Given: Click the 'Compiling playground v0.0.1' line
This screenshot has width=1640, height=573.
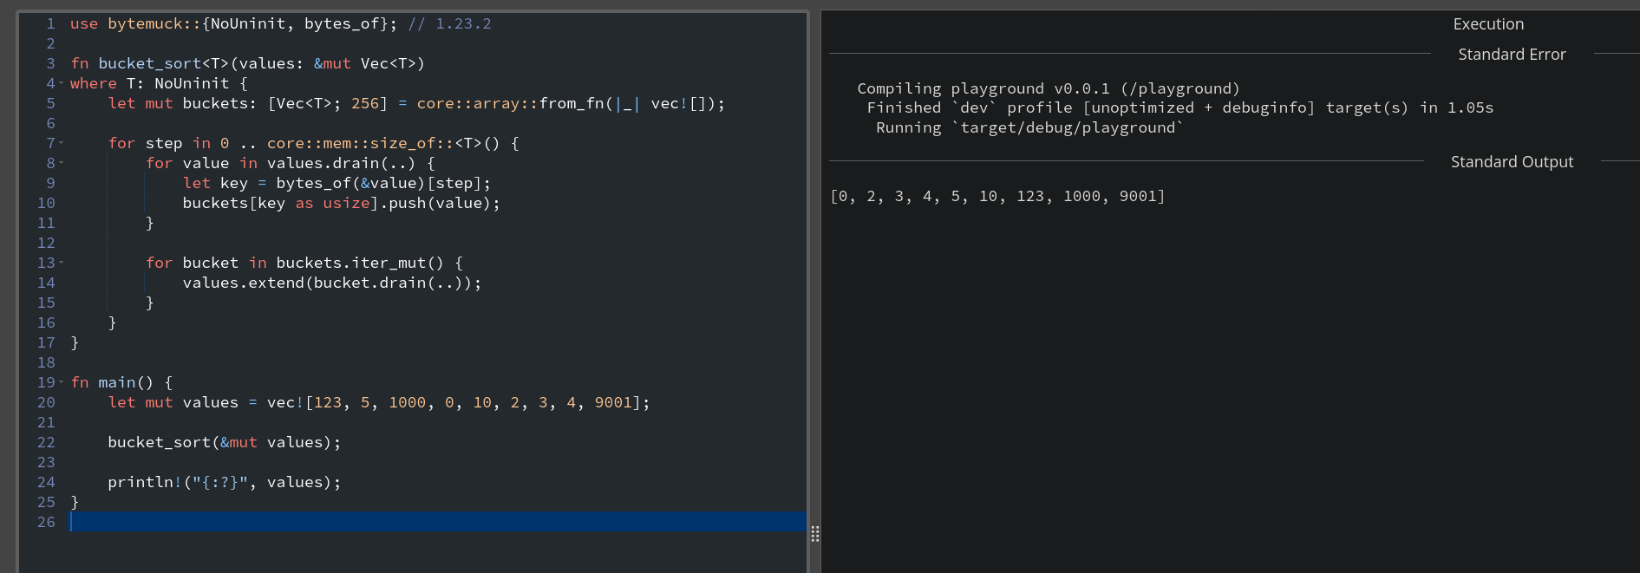Looking at the screenshot, I should (x=1049, y=88).
